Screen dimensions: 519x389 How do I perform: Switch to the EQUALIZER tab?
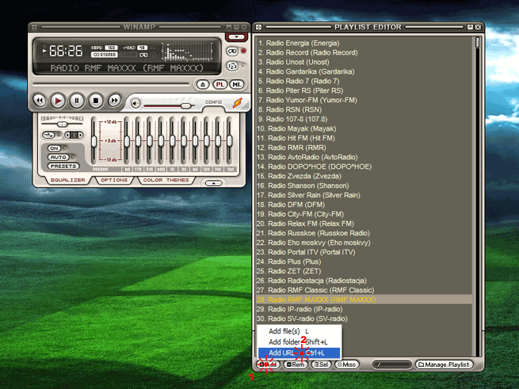click(x=68, y=180)
